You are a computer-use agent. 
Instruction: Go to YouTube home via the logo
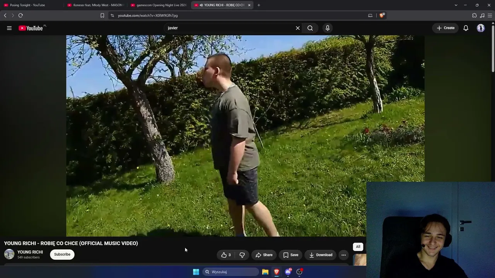31,28
